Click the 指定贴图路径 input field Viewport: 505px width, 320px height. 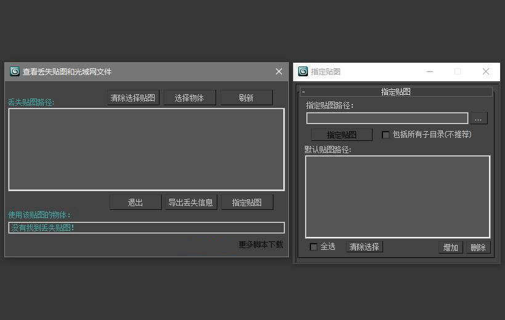point(387,118)
